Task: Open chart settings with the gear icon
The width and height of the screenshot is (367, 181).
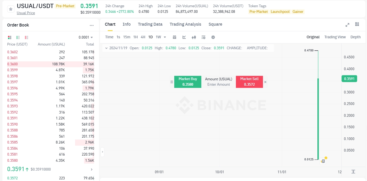Action: tap(213, 37)
